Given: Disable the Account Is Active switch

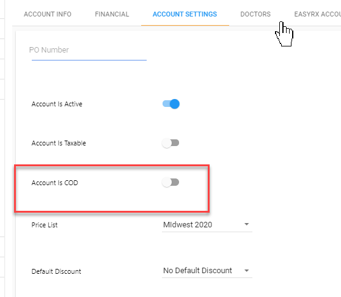Looking at the screenshot, I should point(171,104).
